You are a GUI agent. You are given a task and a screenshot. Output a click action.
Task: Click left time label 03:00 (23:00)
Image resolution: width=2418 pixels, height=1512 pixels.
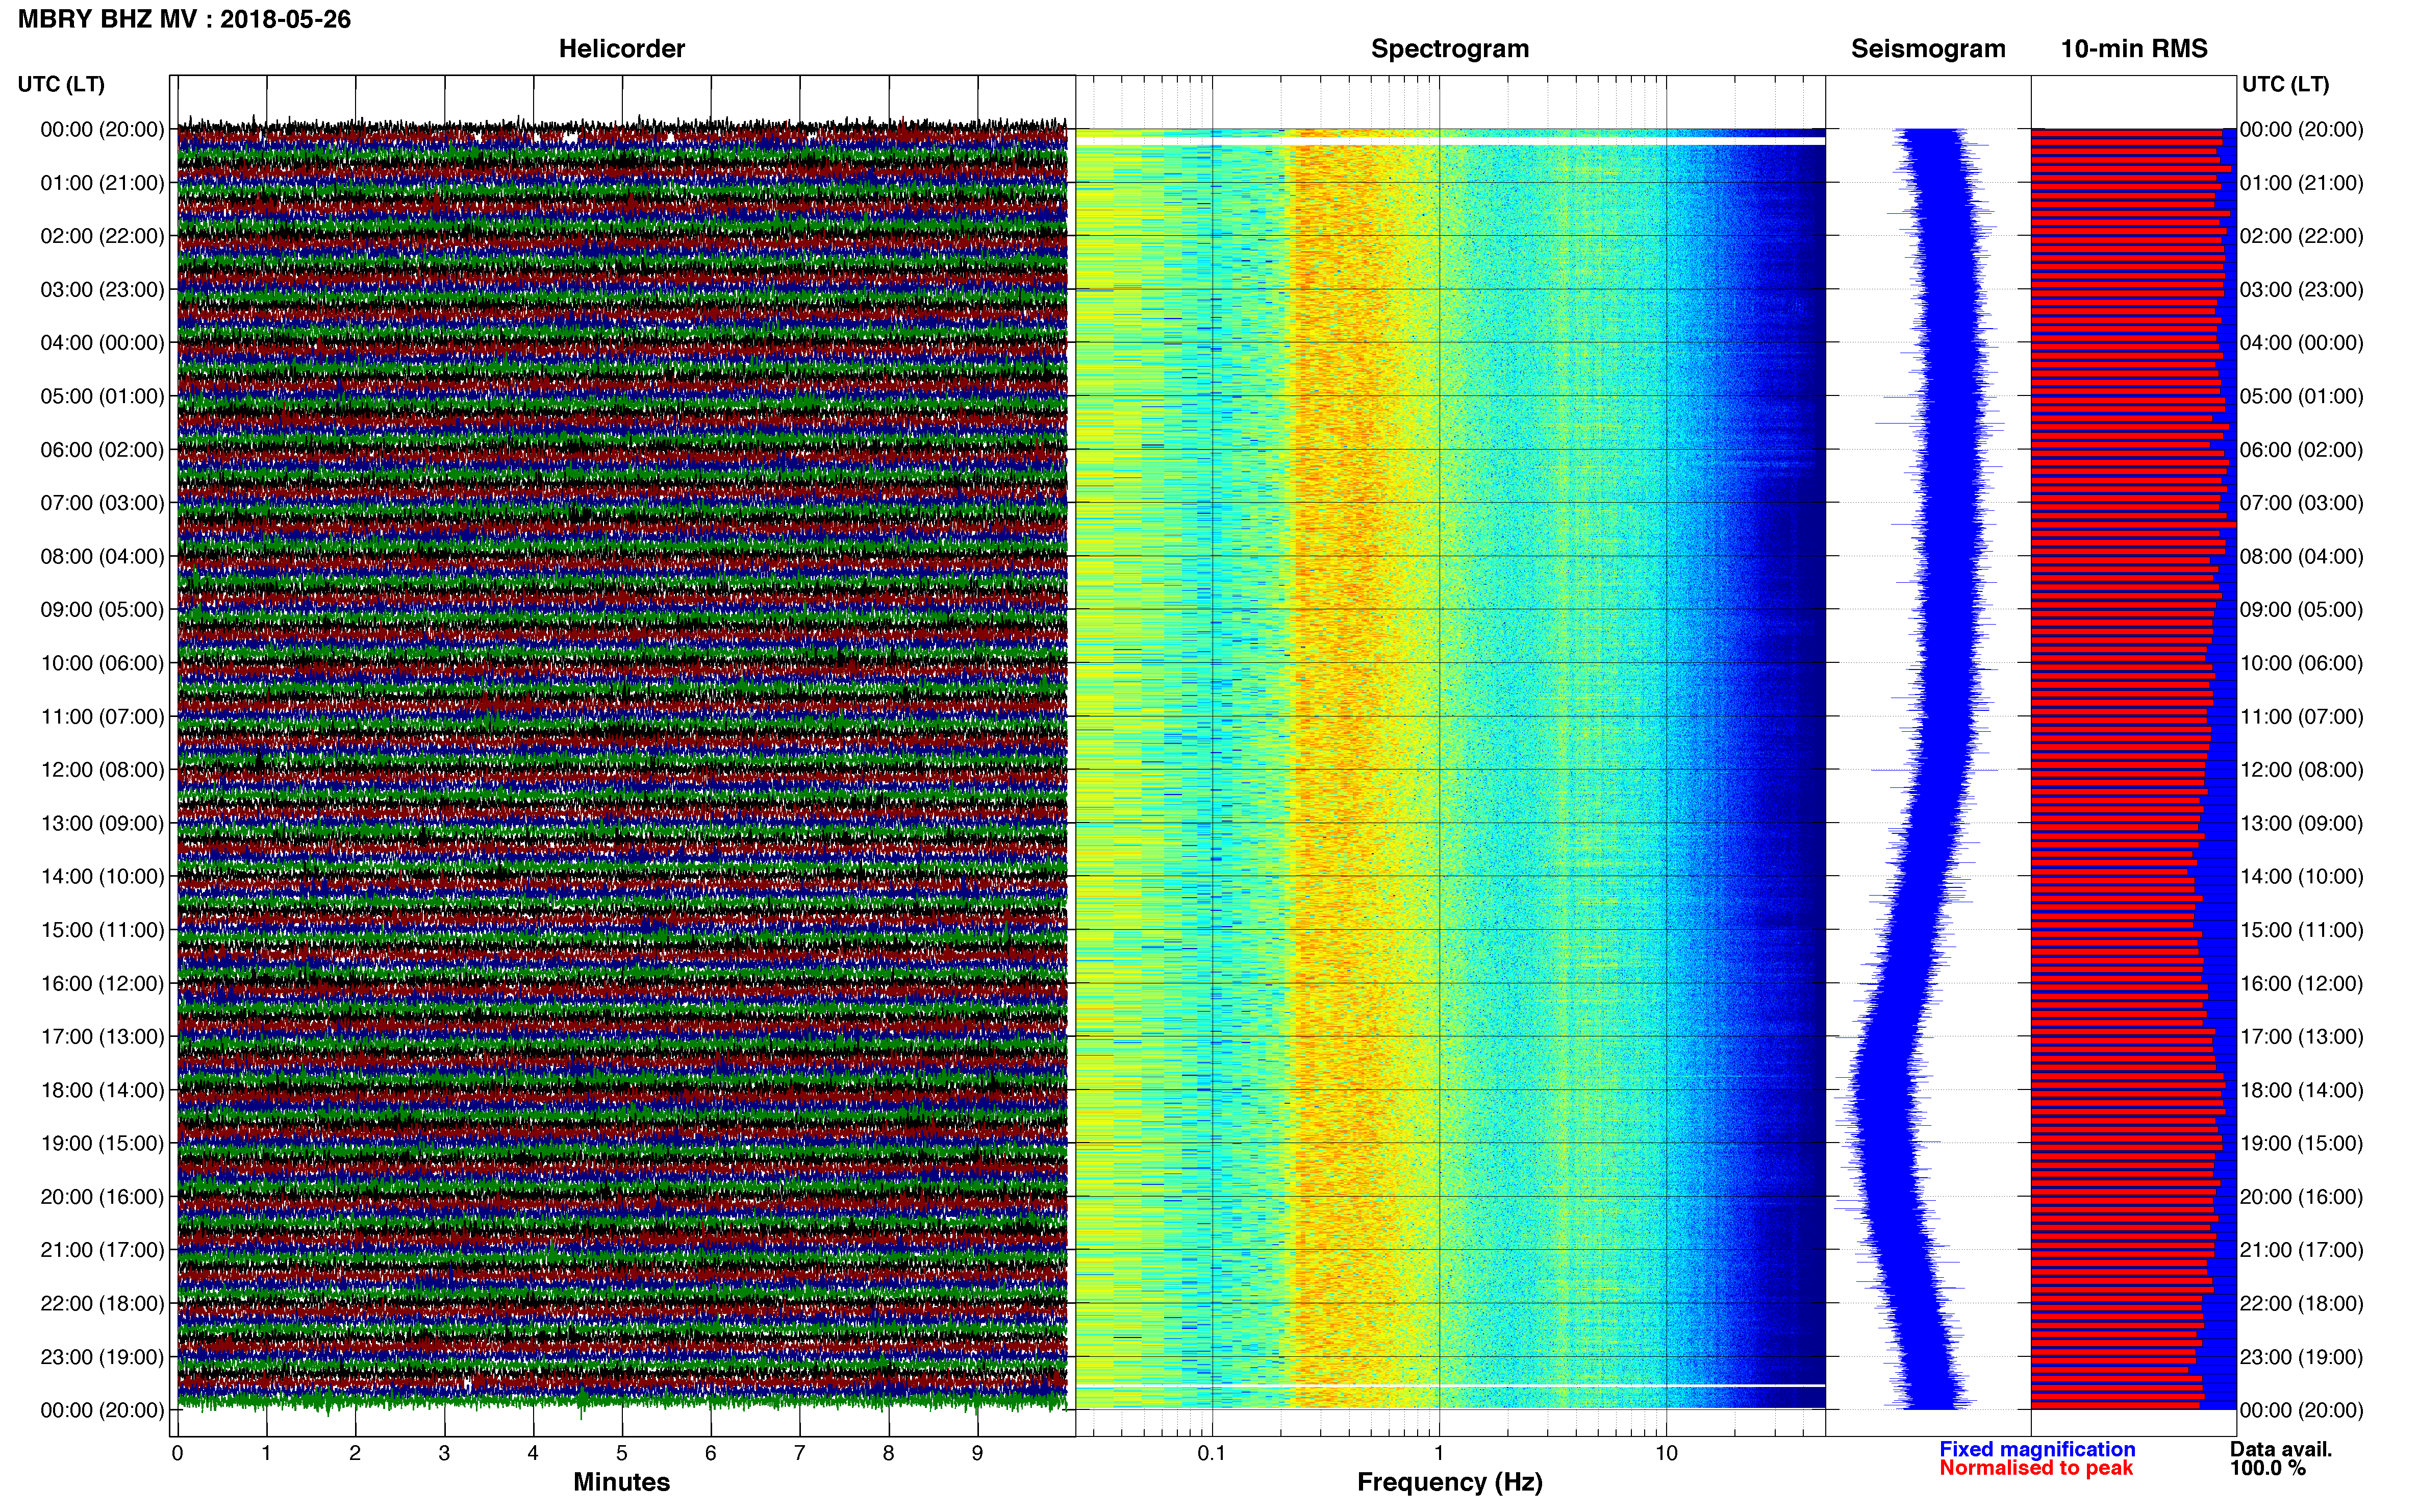102,290
